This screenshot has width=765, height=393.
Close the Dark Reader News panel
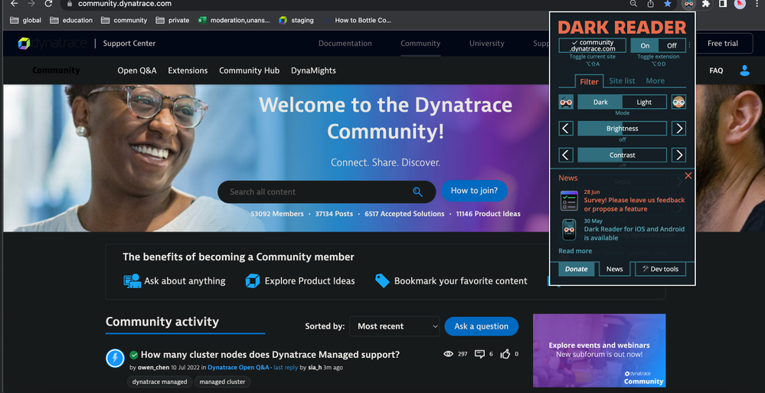688,176
